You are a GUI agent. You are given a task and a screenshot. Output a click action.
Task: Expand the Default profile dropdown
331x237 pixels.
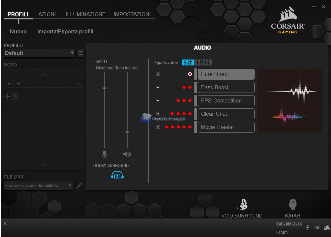point(72,53)
